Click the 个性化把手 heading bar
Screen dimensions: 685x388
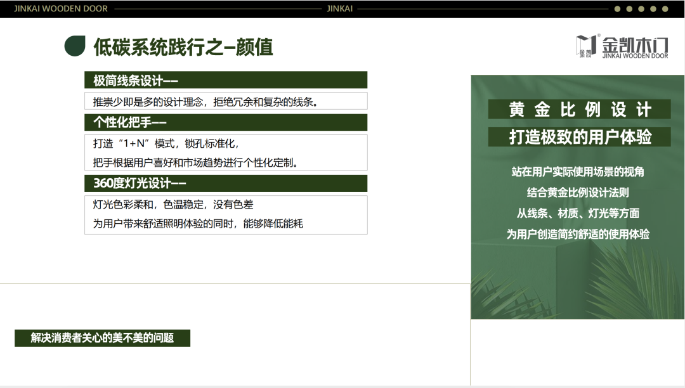pos(226,122)
